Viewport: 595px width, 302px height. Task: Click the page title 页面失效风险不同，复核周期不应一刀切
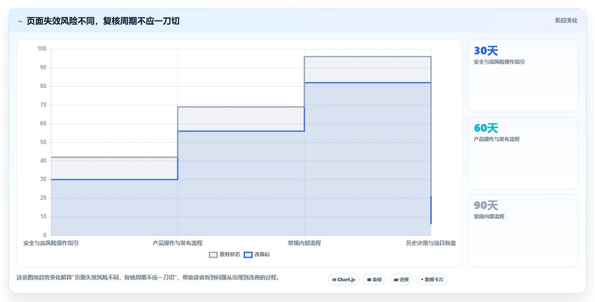pyautogui.click(x=103, y=21)
